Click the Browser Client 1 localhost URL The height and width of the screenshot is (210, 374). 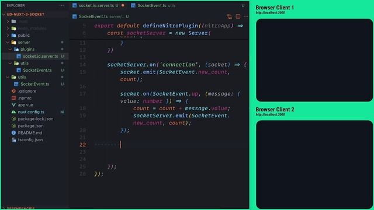[270, 13]
